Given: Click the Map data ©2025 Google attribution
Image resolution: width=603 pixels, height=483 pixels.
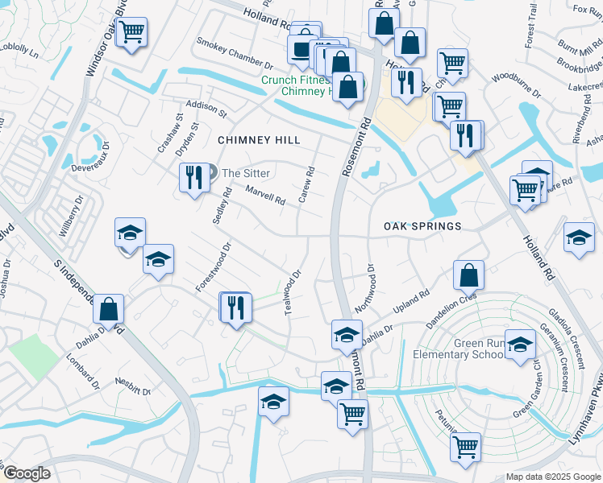Looking at the screenshot, I should pos(553,477).
